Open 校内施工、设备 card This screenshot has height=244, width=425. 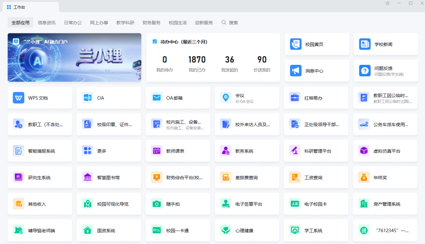click(178, 124)
